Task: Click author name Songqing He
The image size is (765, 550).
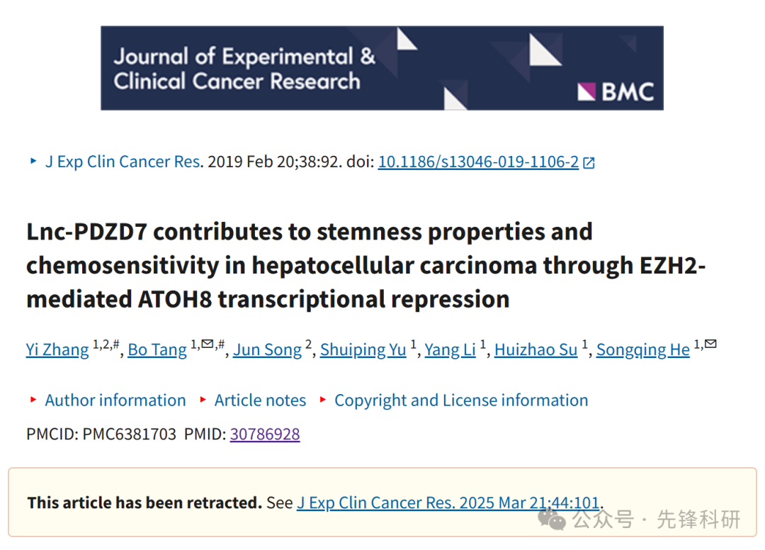Action: [x=643, y=349]
